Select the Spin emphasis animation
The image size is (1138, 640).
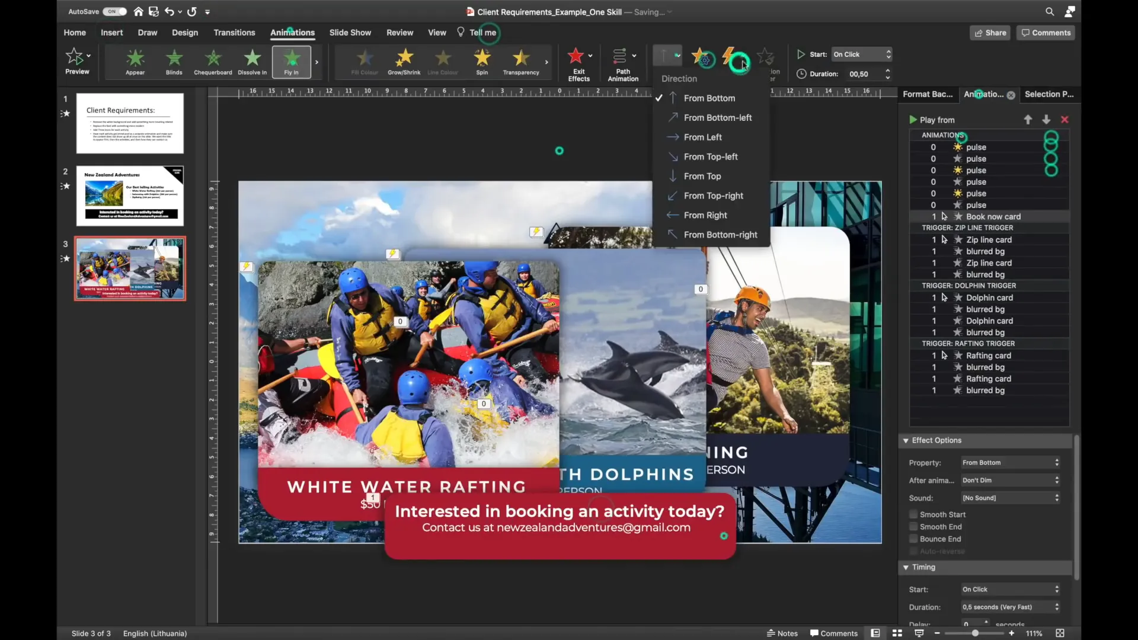pos(481,62)
